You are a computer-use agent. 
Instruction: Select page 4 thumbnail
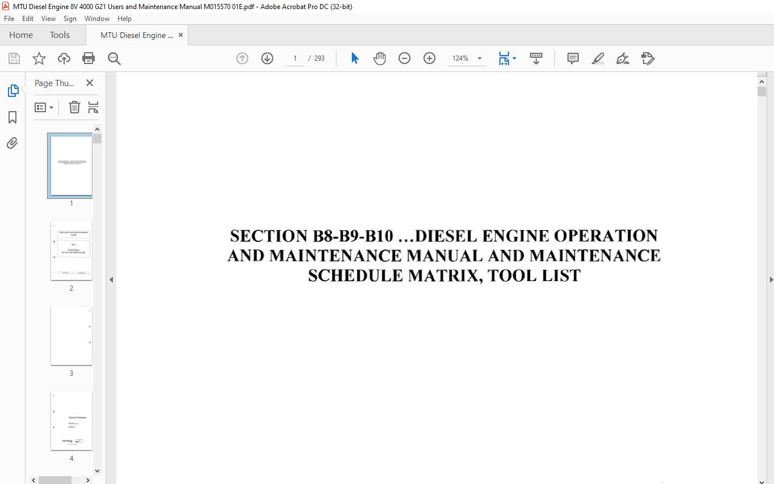click(x=71, y=421)
